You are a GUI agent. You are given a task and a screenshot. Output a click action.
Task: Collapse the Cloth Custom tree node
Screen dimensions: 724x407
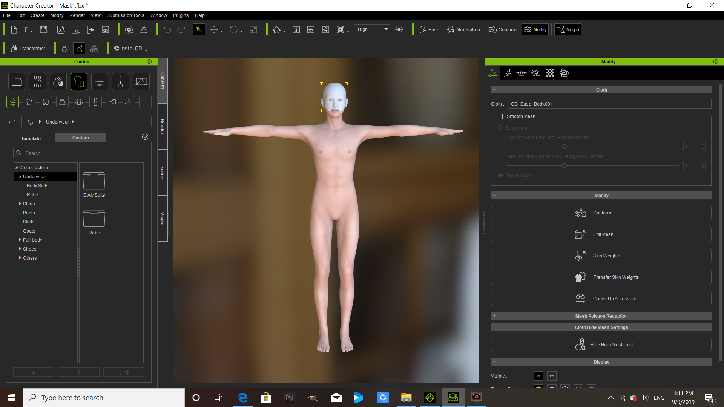pos(16,167)
